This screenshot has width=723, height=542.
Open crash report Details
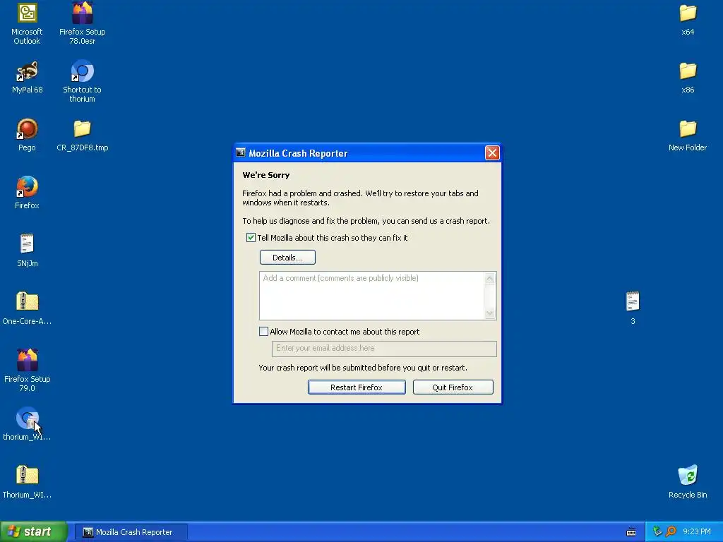287,257
